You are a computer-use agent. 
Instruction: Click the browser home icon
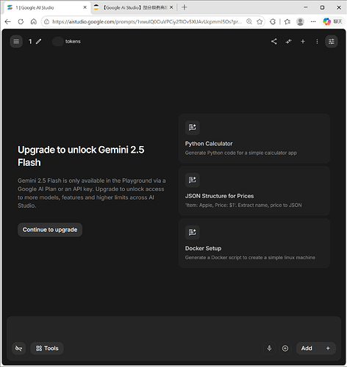(x=34, y=22)
